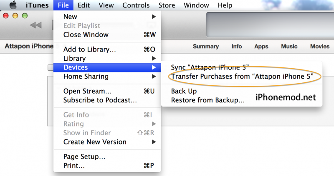Open the Music tab

[x=289, y=47]
